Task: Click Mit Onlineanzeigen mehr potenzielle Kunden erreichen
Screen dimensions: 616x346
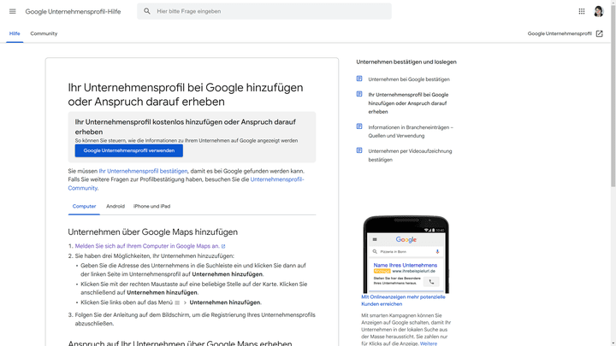Action: click(x=403, y=301)
